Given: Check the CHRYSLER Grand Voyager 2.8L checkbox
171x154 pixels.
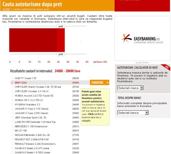Looking at the screenshot, I should pos(12,87).
